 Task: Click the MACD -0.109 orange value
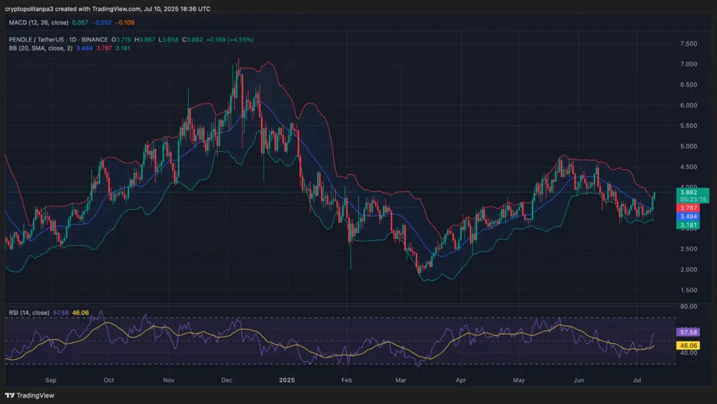[125, 23]
